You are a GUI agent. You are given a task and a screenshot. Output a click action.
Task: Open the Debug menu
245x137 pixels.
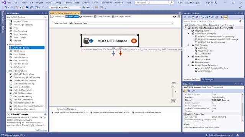pyautogui.click(x=58, y=3)
